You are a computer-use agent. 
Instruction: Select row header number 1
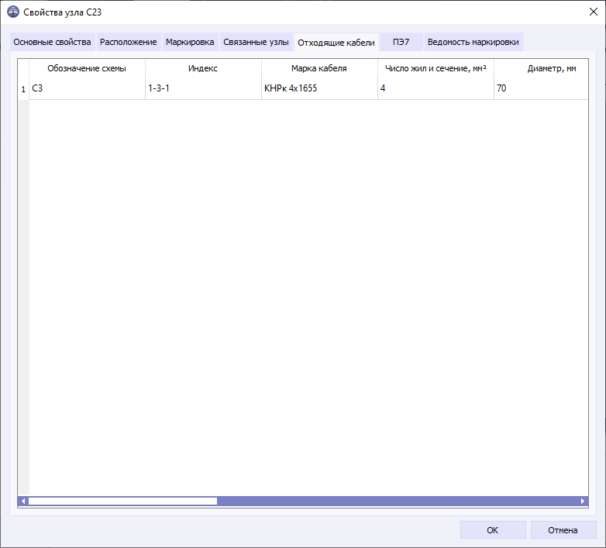23,89
